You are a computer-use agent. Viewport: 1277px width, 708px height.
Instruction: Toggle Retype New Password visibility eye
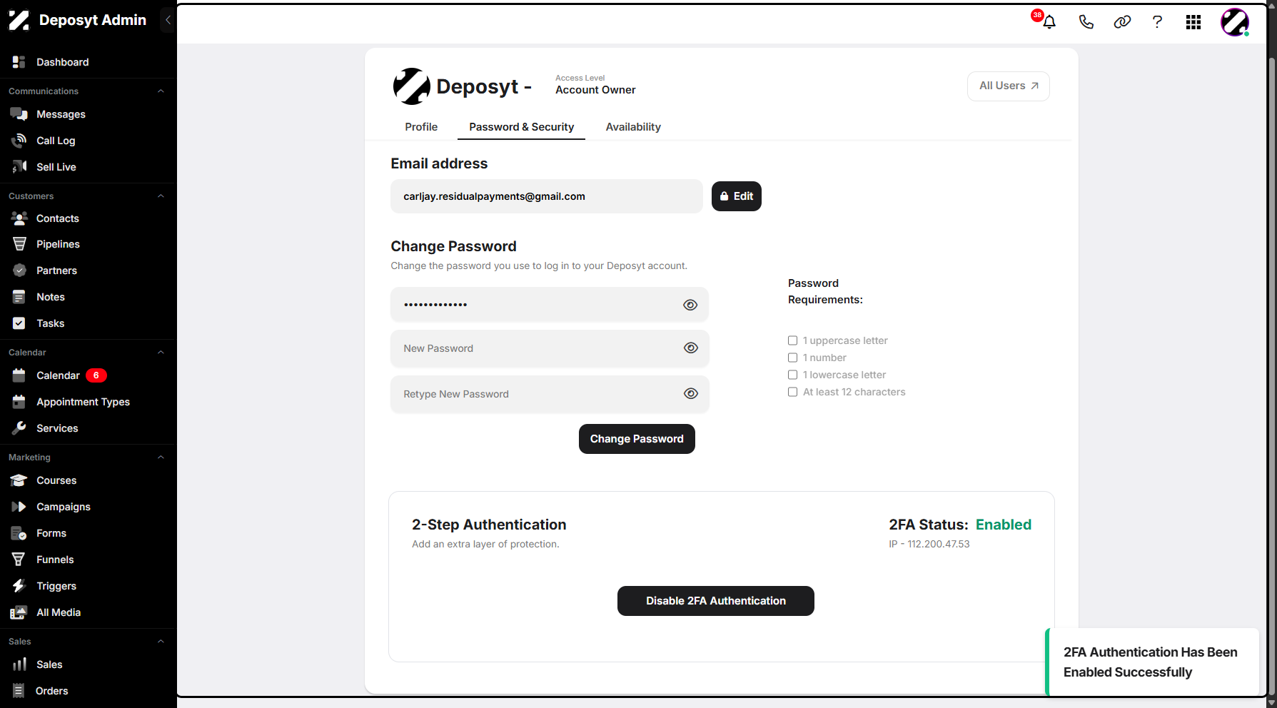pos(690,394)
